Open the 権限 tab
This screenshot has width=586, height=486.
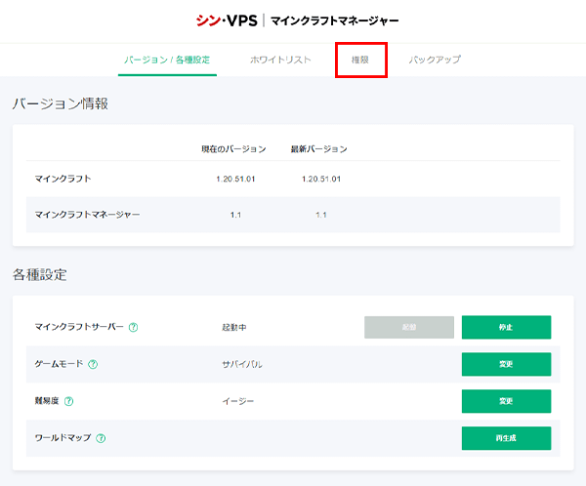tap(360, 60)
